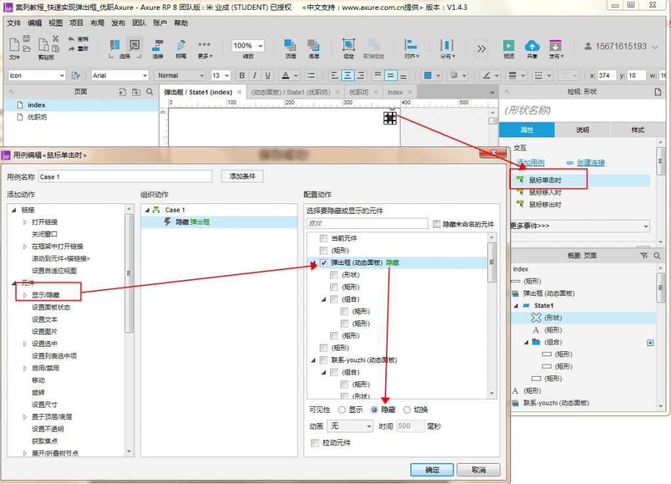Expand the 打开链接 tree node
The width and height of the screenshot is (671, 484).
[x=26, y=222]
